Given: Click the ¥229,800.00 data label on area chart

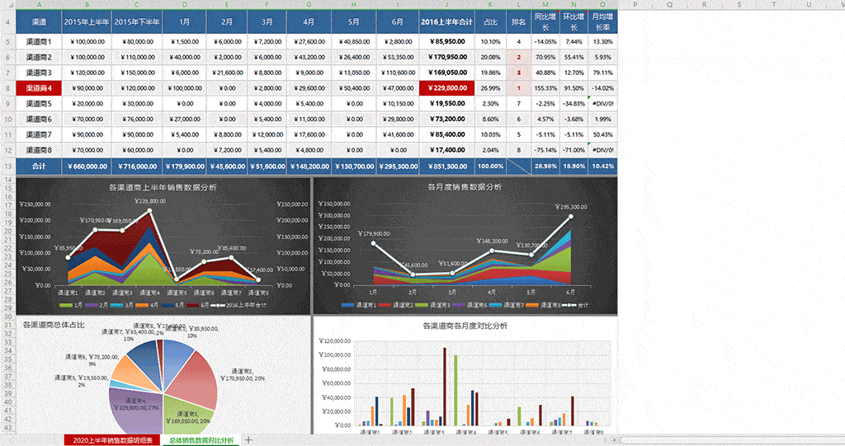Looking at the screenshot, I should click(x=150, y=201).
